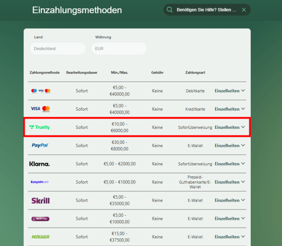Screen dimensions: 282x246
Task: Select the paysafecard icon
Action: [40, 182]
